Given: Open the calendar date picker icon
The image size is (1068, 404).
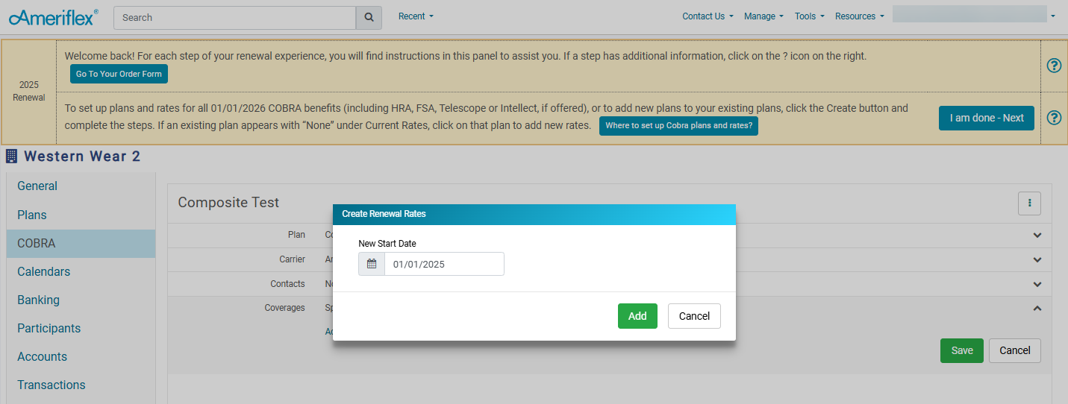Looking at the screenshot, I should [372, 264].
